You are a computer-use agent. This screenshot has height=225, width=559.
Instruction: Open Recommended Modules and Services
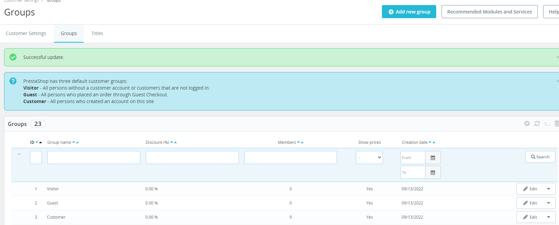click(490, 12)
